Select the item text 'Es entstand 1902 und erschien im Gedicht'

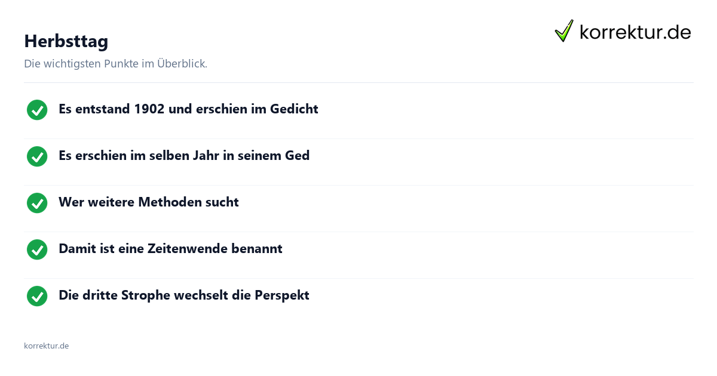[x=188, y=109]
